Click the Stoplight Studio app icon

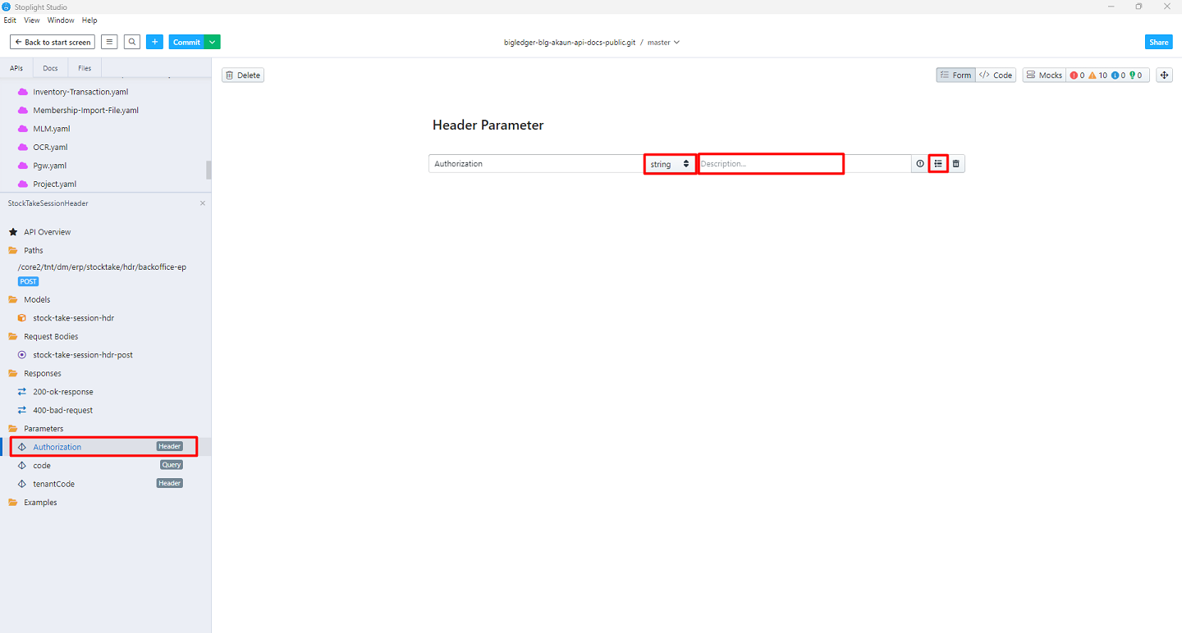(7, 7)
